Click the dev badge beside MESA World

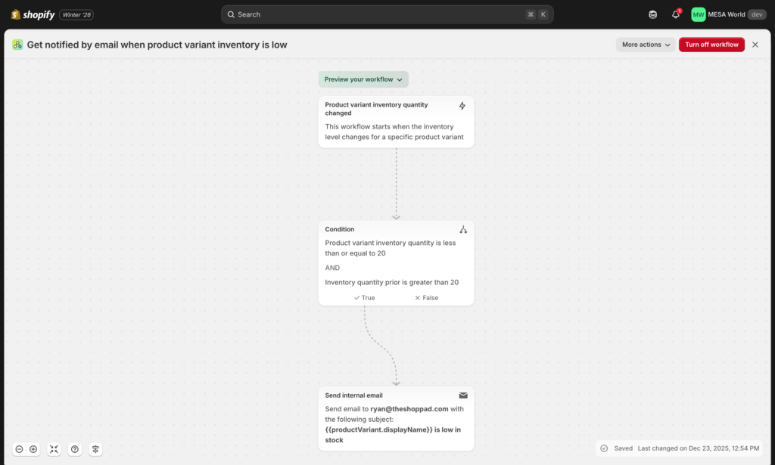point(756,14)
